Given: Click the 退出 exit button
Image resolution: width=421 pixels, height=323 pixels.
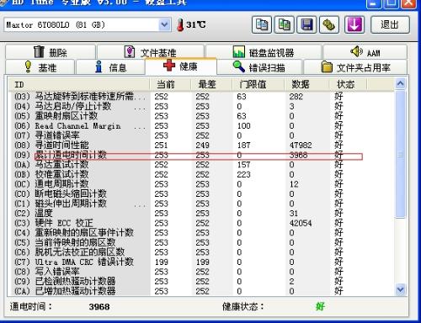Looking at the screenshot, I should click(390, 24).
